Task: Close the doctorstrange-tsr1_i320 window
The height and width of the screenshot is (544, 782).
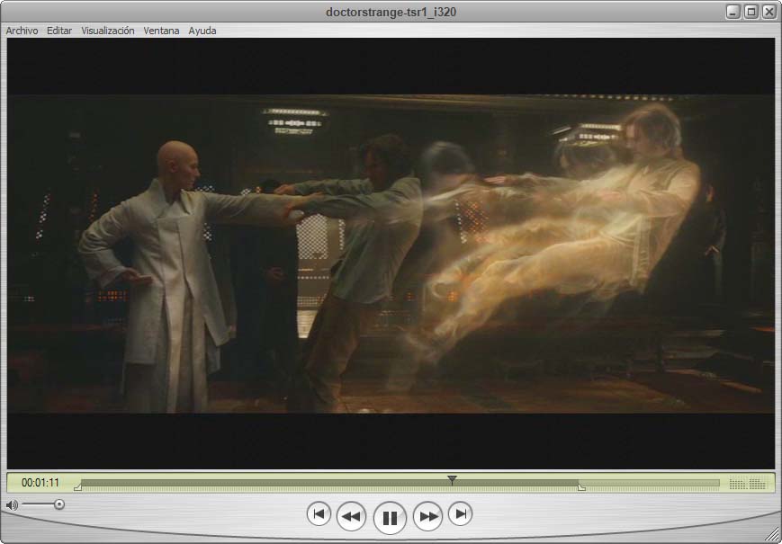Action: pyautogui.click(x=769, y=12)
